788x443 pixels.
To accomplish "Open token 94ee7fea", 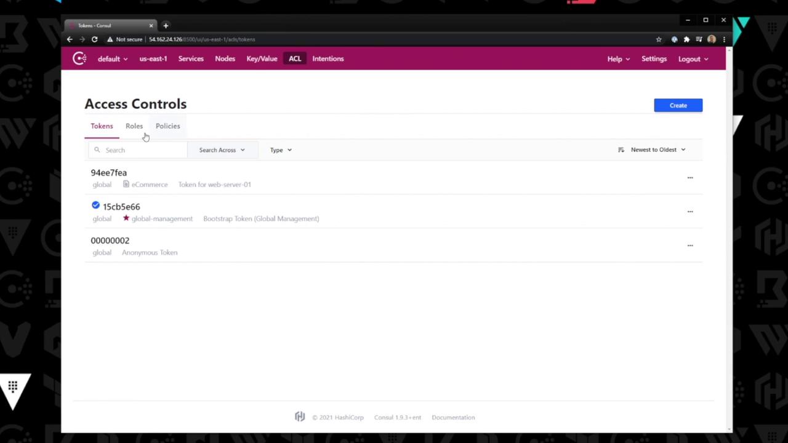I will coord(109,173).
